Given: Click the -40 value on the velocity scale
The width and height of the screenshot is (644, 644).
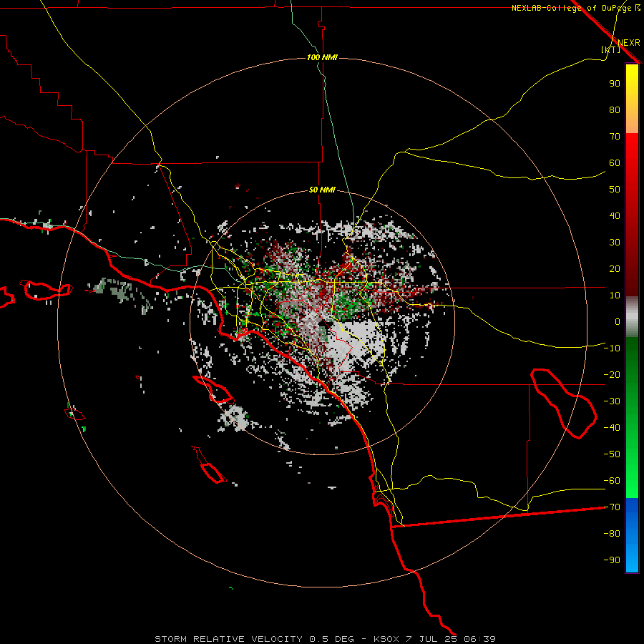Looking at the screenshot, I should (x=612, y=428).
